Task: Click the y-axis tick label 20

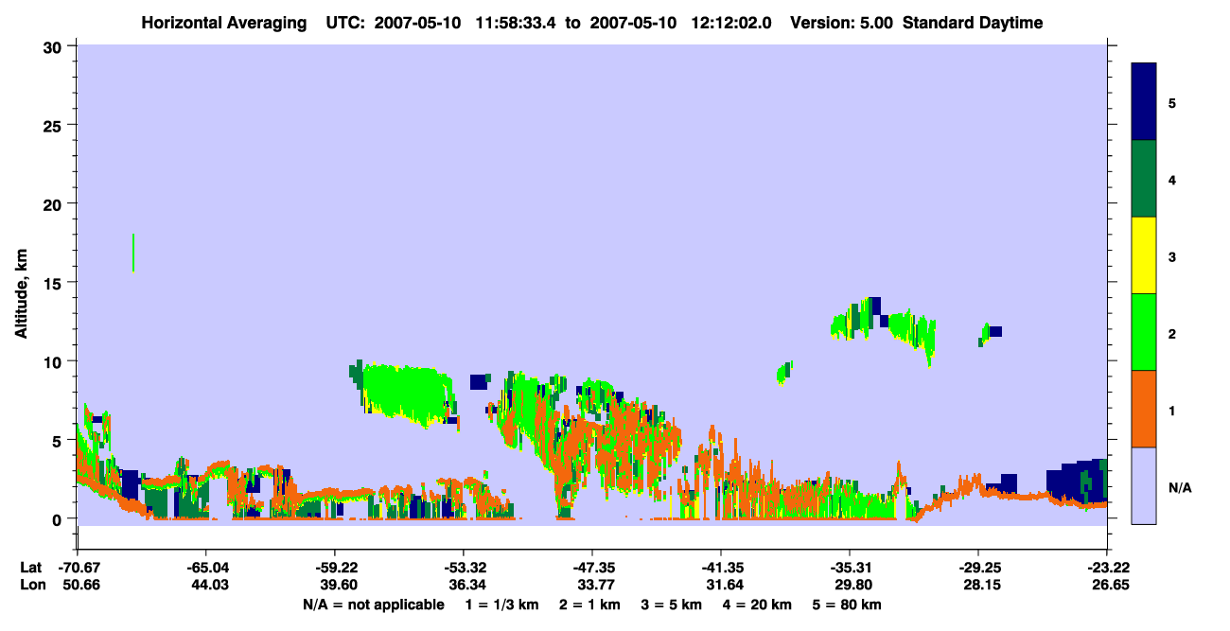Action: tap(55, 204)
